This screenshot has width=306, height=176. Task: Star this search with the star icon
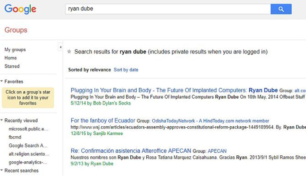tap(69, 52)
